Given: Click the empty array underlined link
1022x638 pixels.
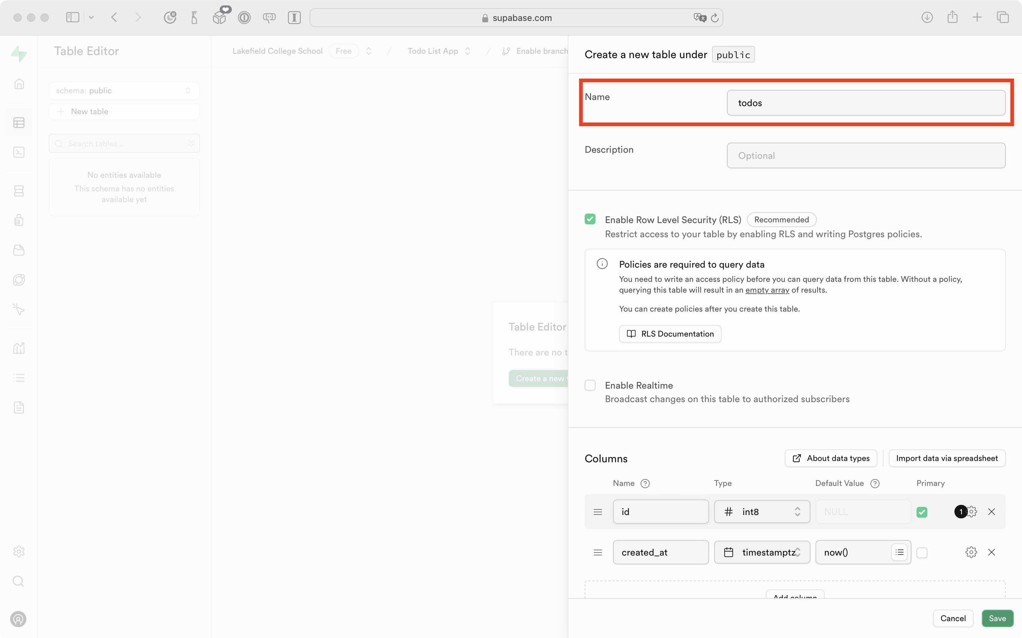Looking at the screenshot, I should pyautogui.click(x=767, y=290).
